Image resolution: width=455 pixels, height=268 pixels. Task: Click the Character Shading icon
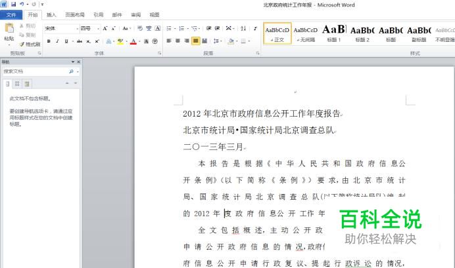point(146,41)
